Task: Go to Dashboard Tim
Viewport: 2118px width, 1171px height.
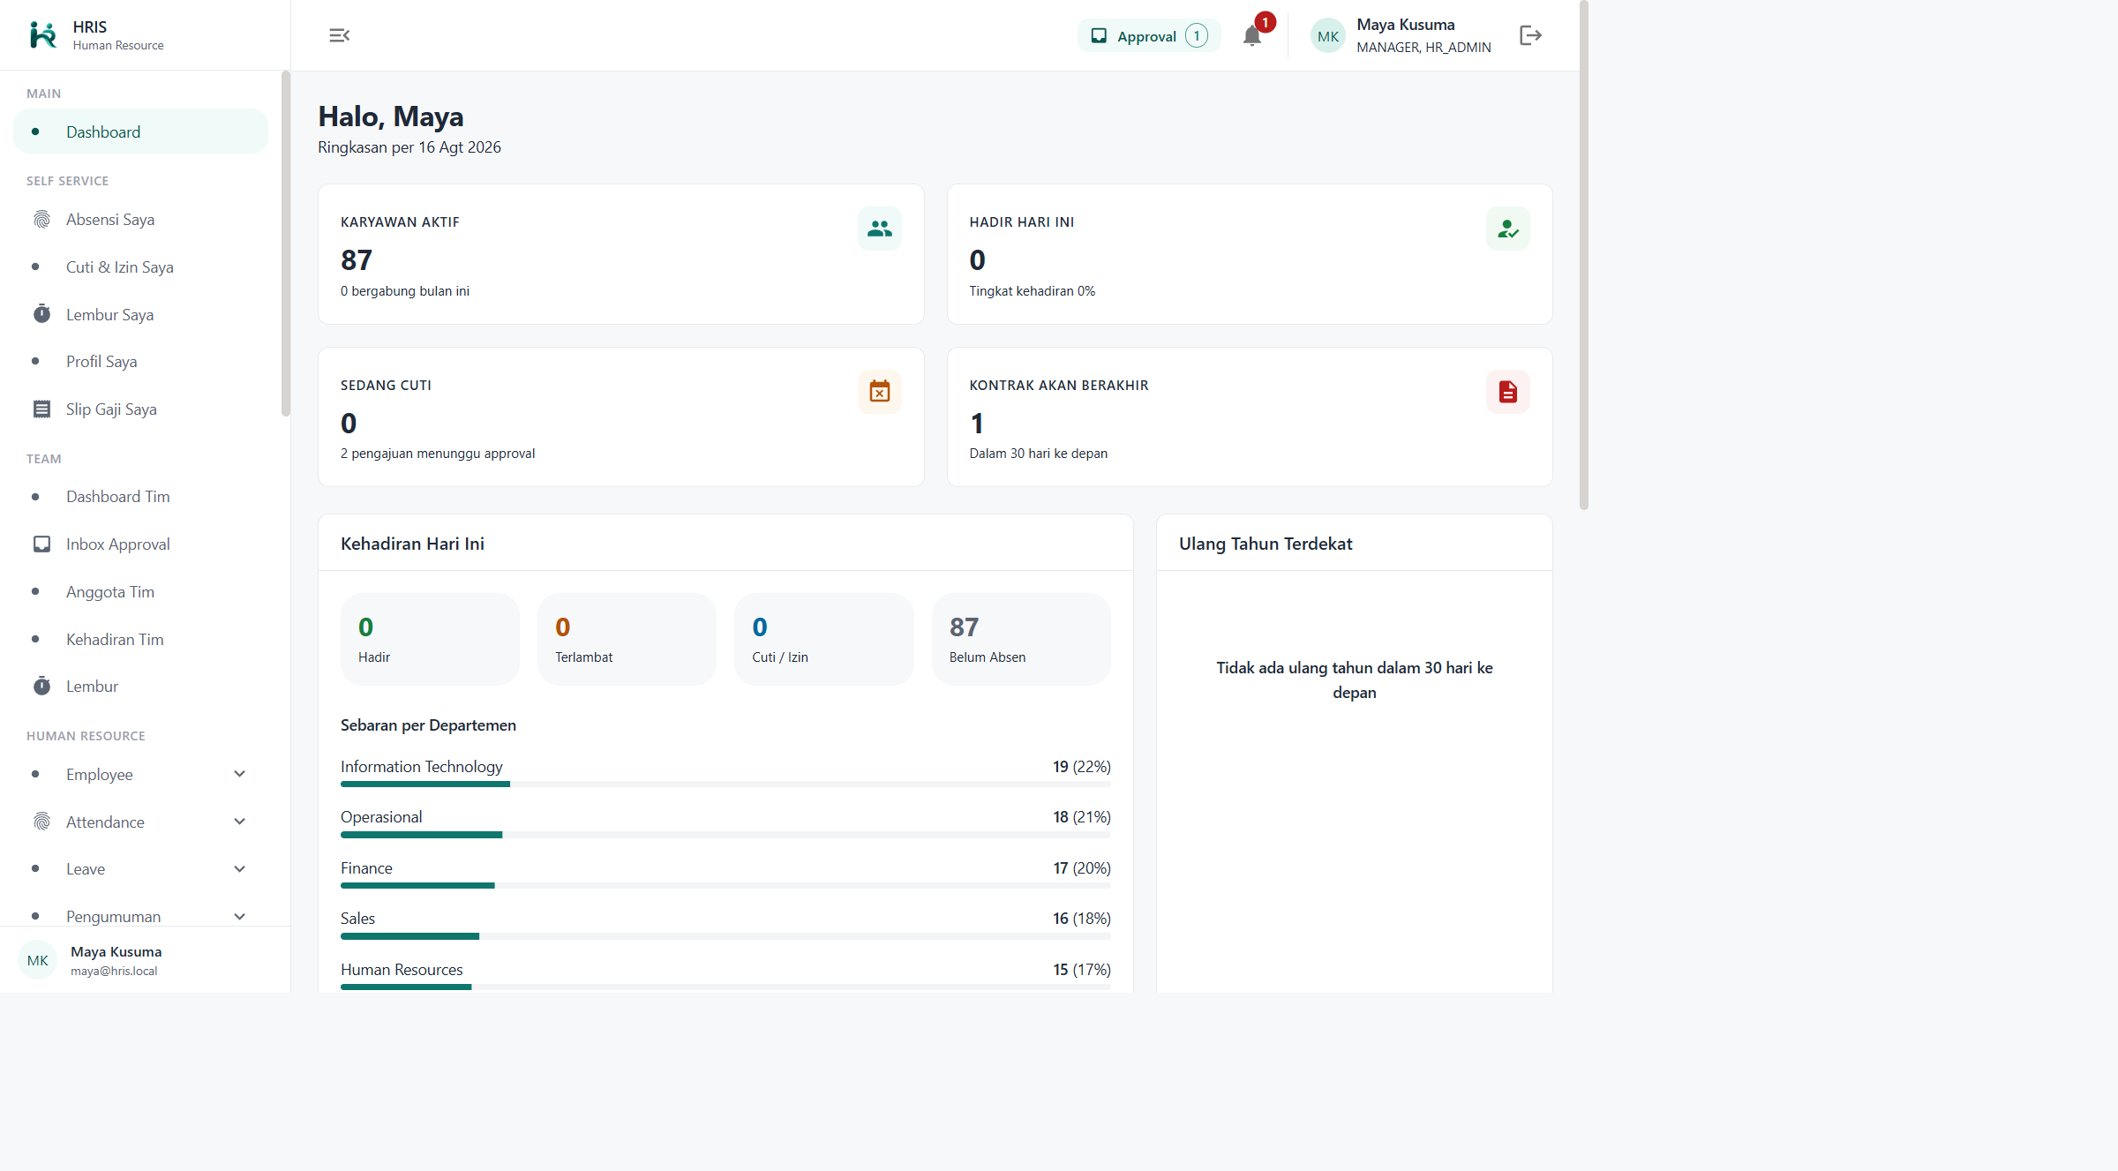Action: tap(140, 497)
